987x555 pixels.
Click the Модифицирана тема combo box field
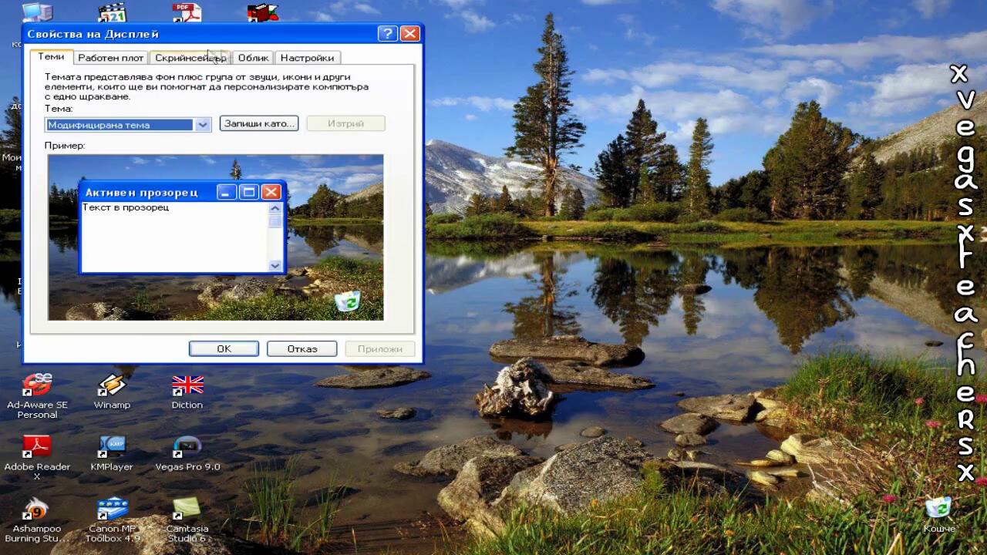tap(120, 125)
